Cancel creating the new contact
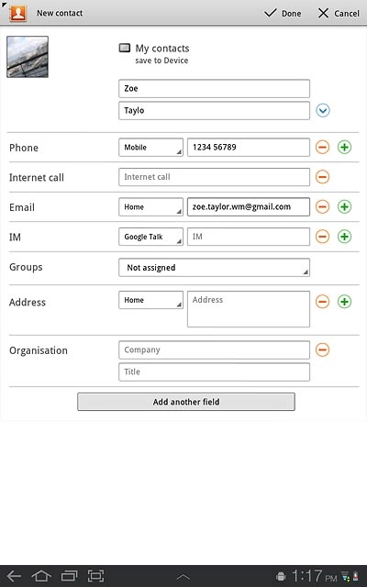 [339, 14]
